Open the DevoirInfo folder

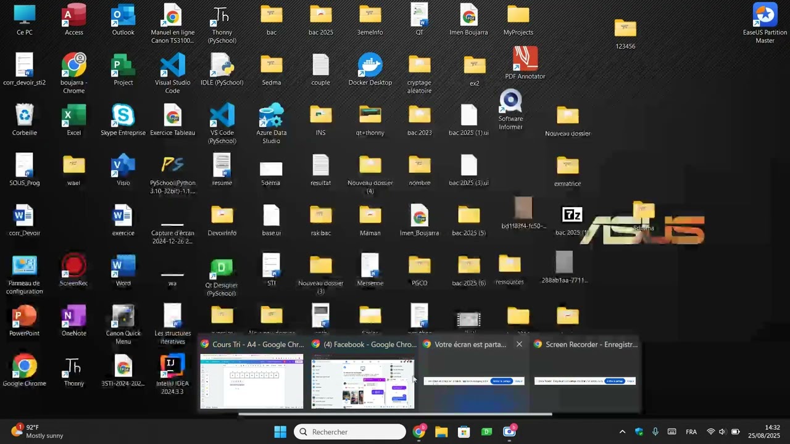[222, 220]
